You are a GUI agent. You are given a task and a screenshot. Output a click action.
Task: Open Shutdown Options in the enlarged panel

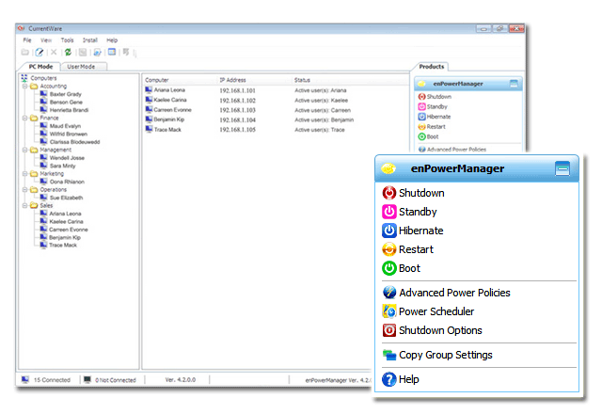point(432,330)
